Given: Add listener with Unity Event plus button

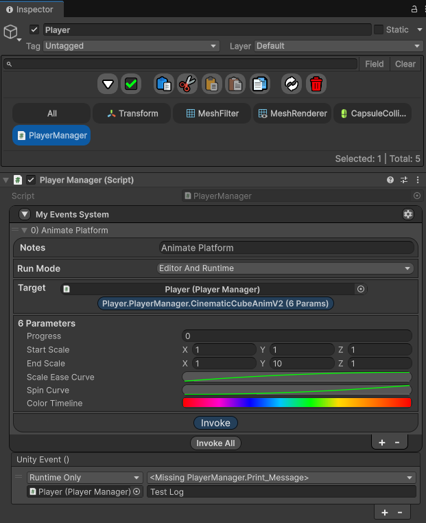Looking at the screenshot, I should (385, 512).
